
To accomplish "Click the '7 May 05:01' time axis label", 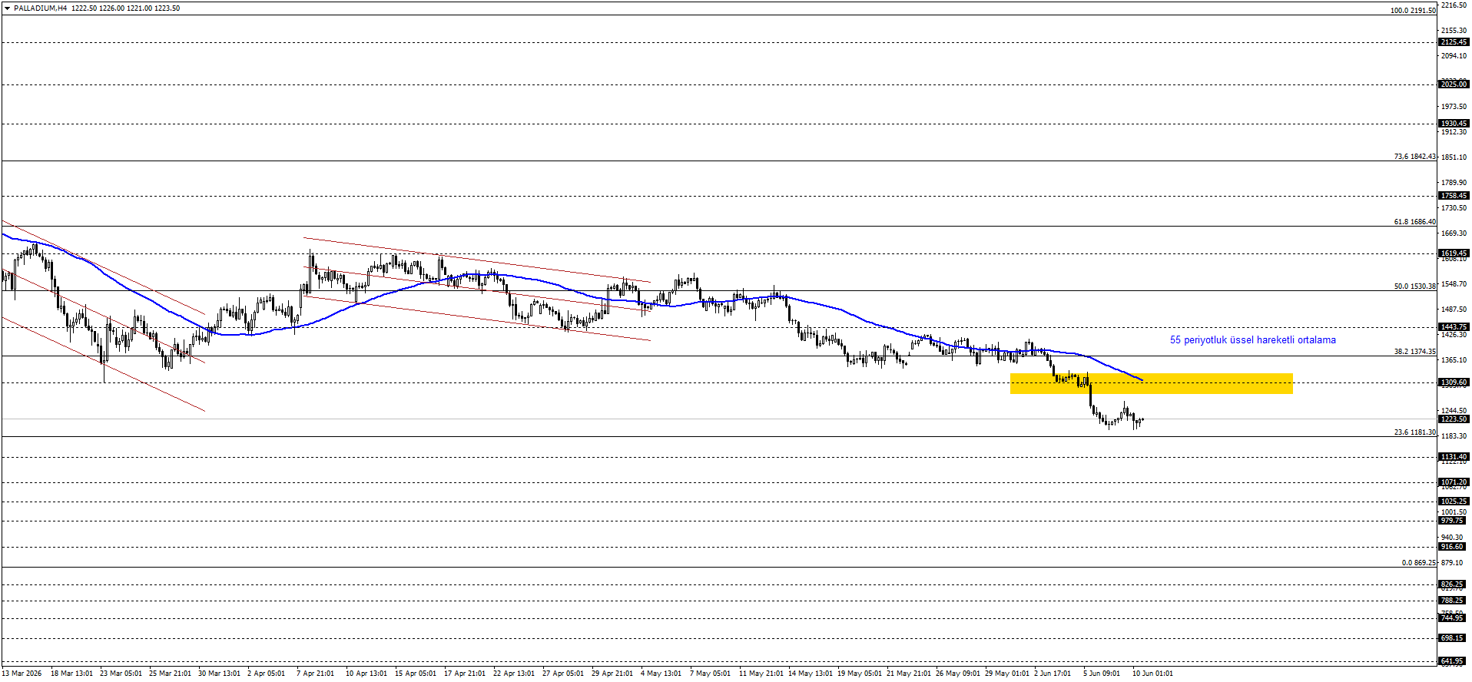I will (710, 674).
